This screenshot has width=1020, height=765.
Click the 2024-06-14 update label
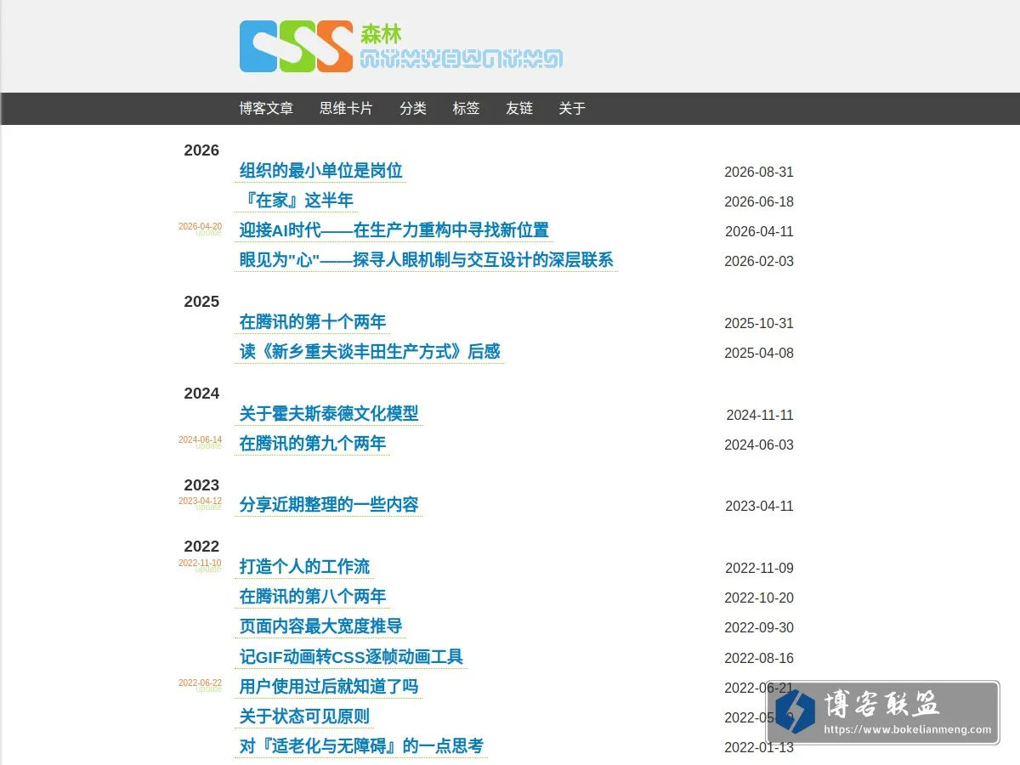pyautogui.click(x=200, y=441)
